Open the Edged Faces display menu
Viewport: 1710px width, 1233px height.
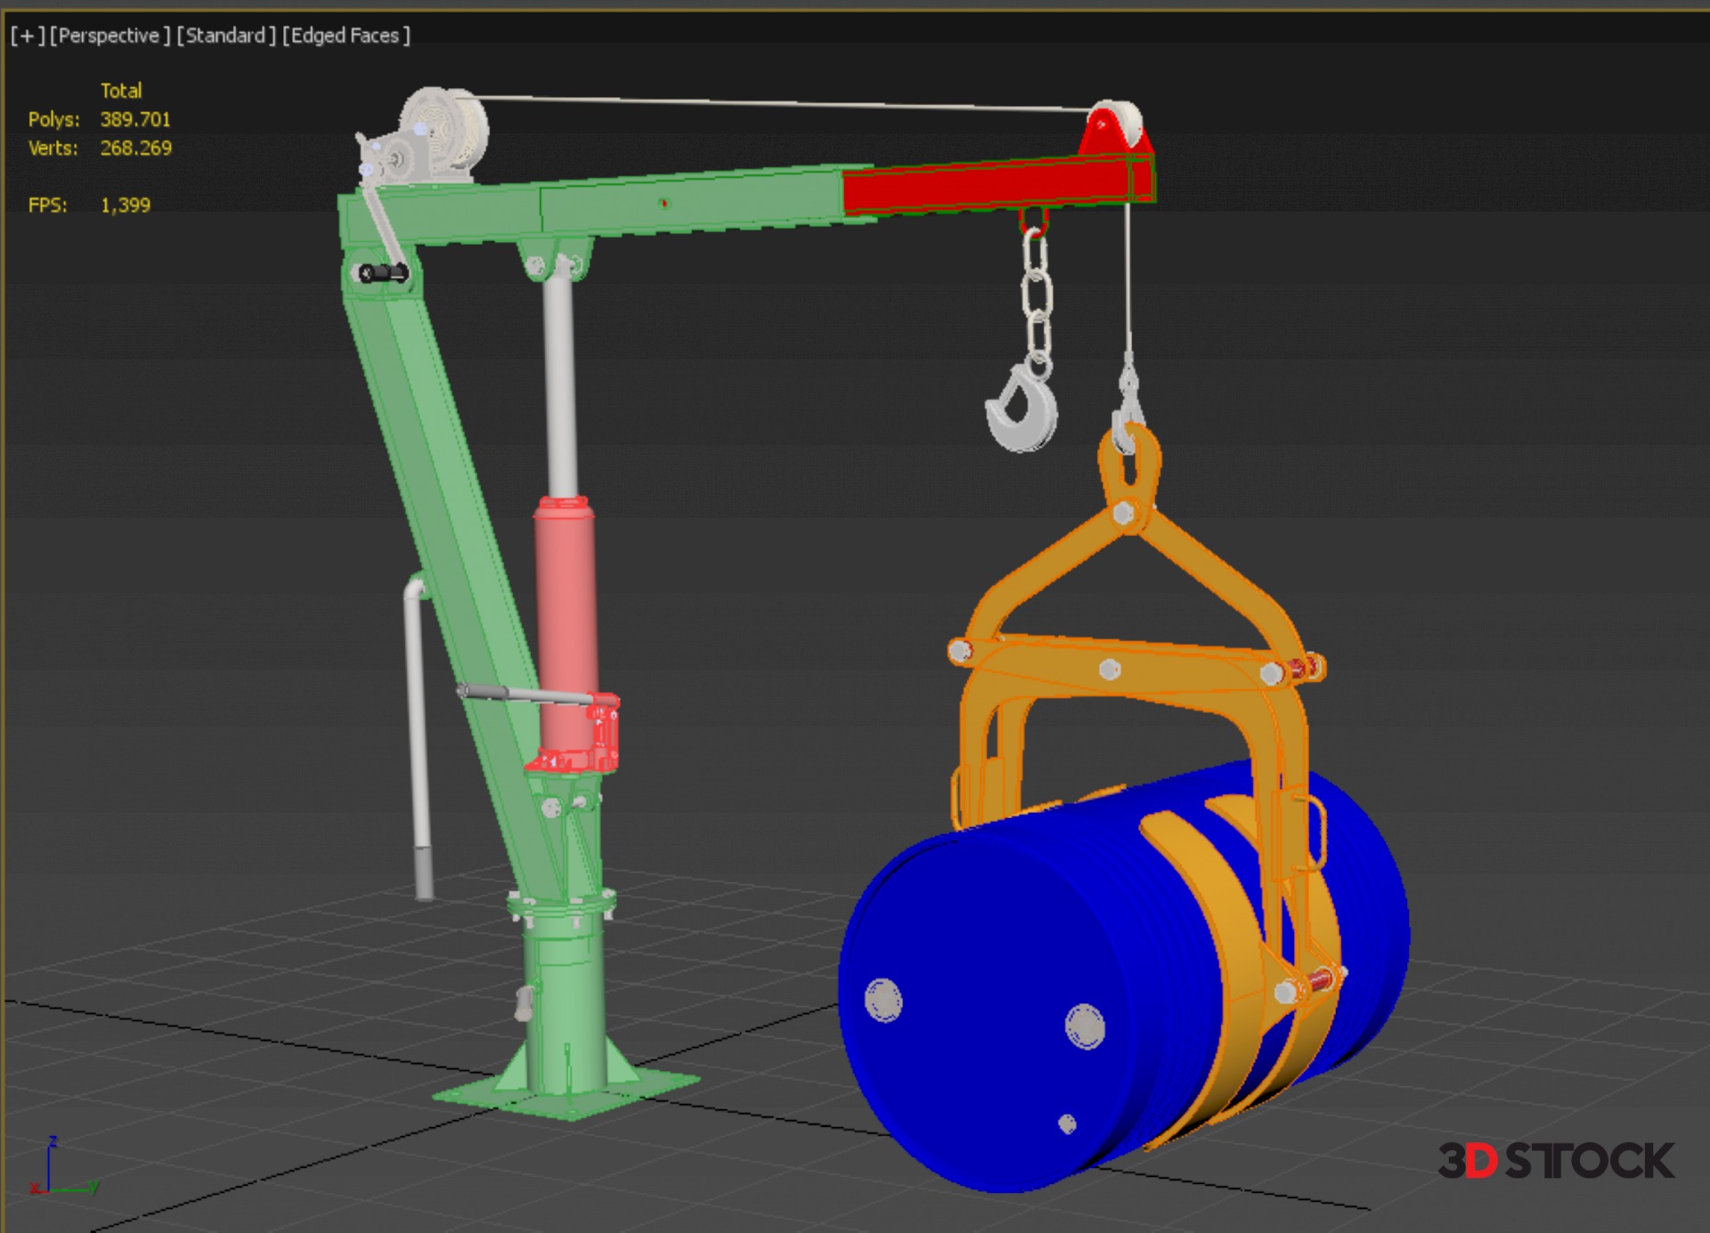tap(346, 36)
